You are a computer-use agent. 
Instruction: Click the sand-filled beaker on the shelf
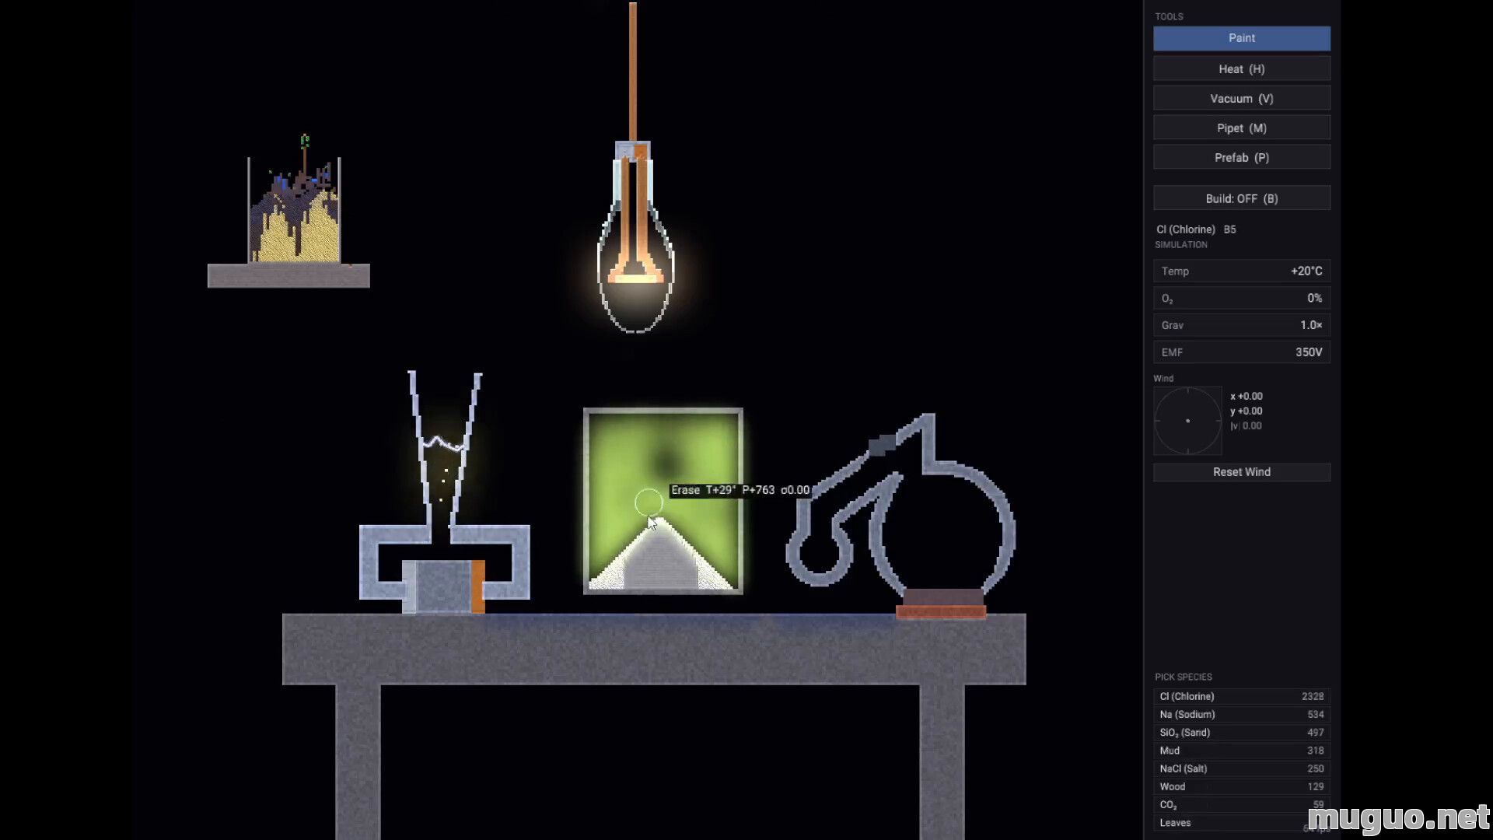click(x=294, y=210)
